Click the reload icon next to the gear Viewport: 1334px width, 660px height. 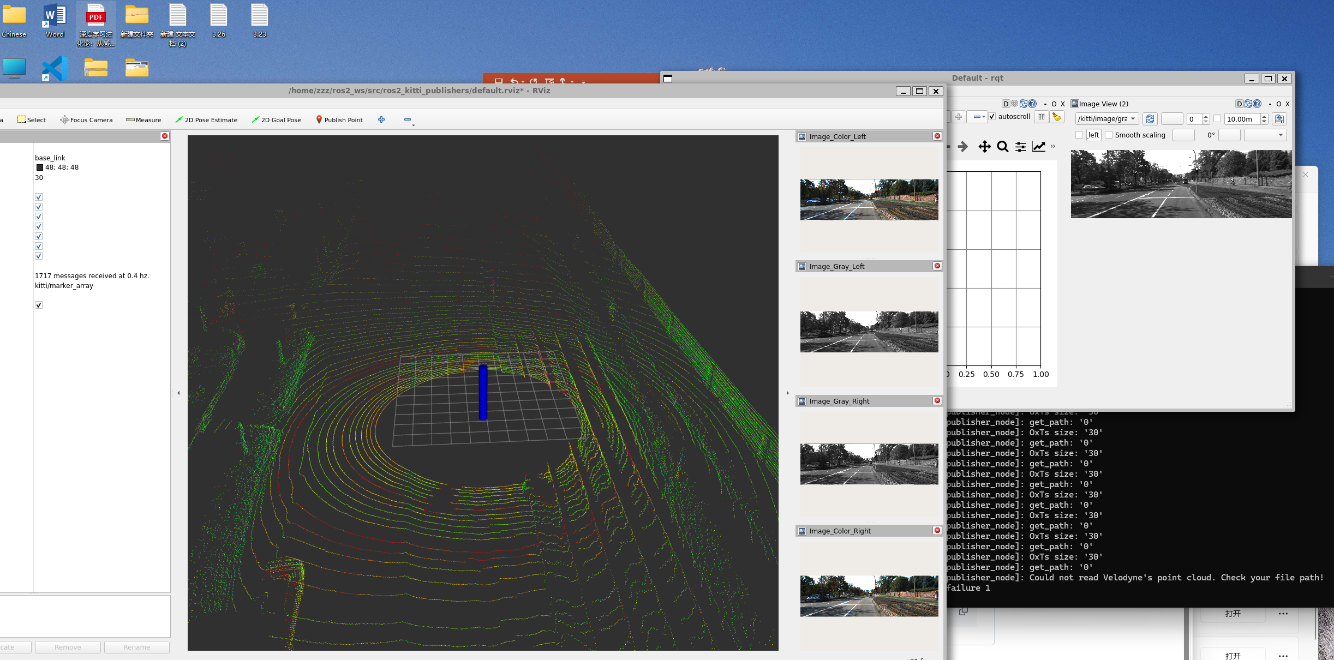coord(1024,104)
